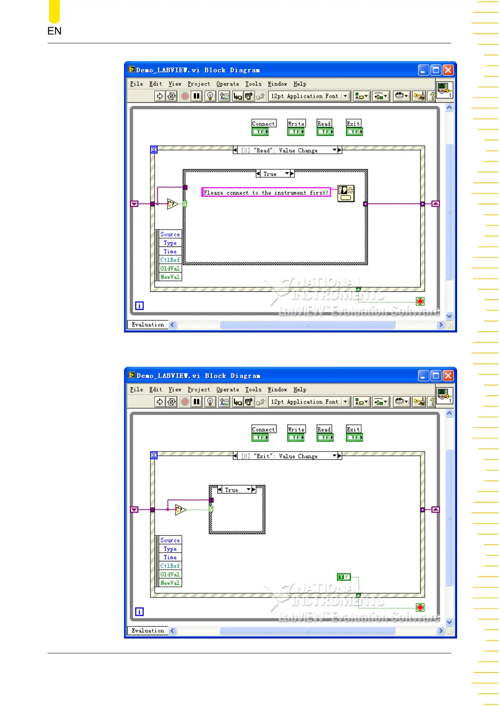499x706 pixels.
Task: Open the Align Objects dropdown in the top window
Action: (x=361, y=96)
